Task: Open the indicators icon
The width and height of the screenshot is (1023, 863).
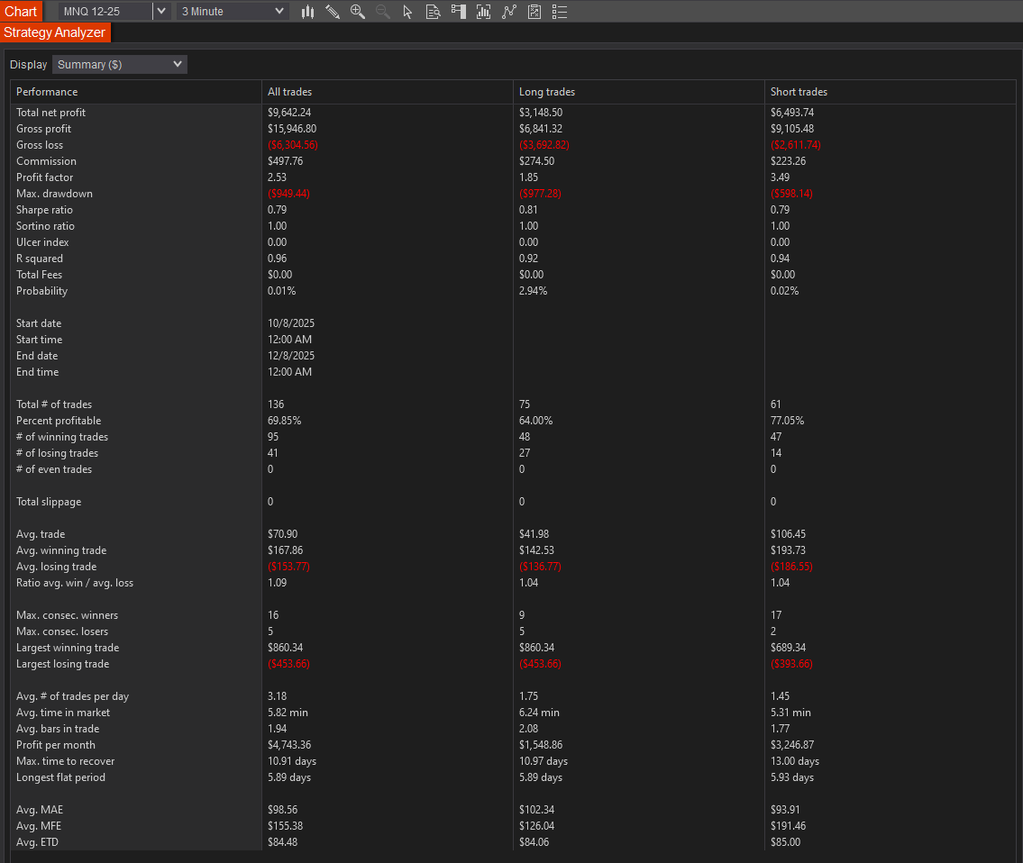Action: point(484,12)
